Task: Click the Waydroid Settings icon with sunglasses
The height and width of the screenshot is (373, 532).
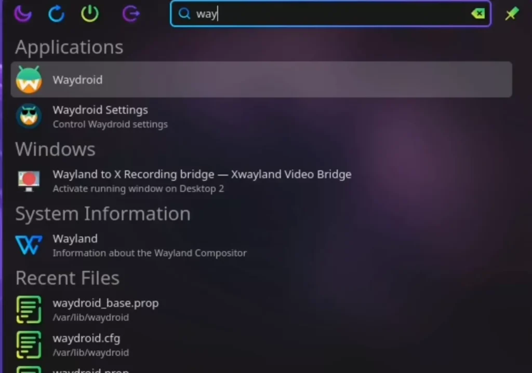Action: (29, 116)
